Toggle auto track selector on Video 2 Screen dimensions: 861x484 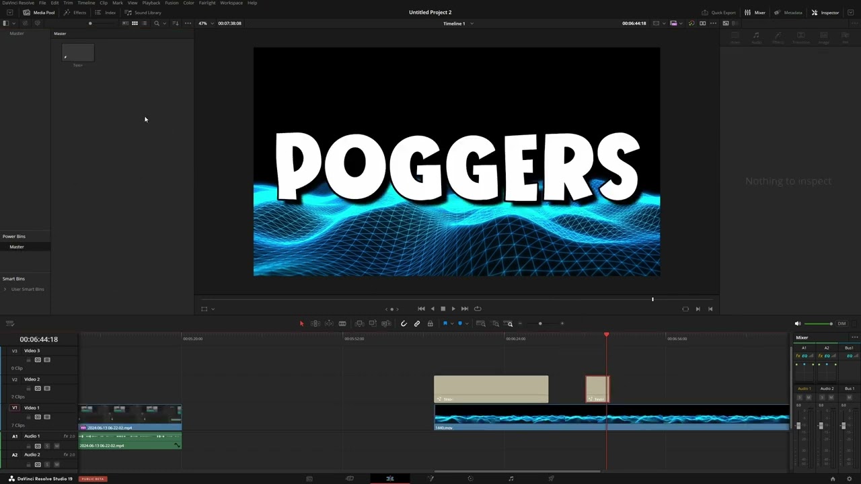[x=38, y=389]
